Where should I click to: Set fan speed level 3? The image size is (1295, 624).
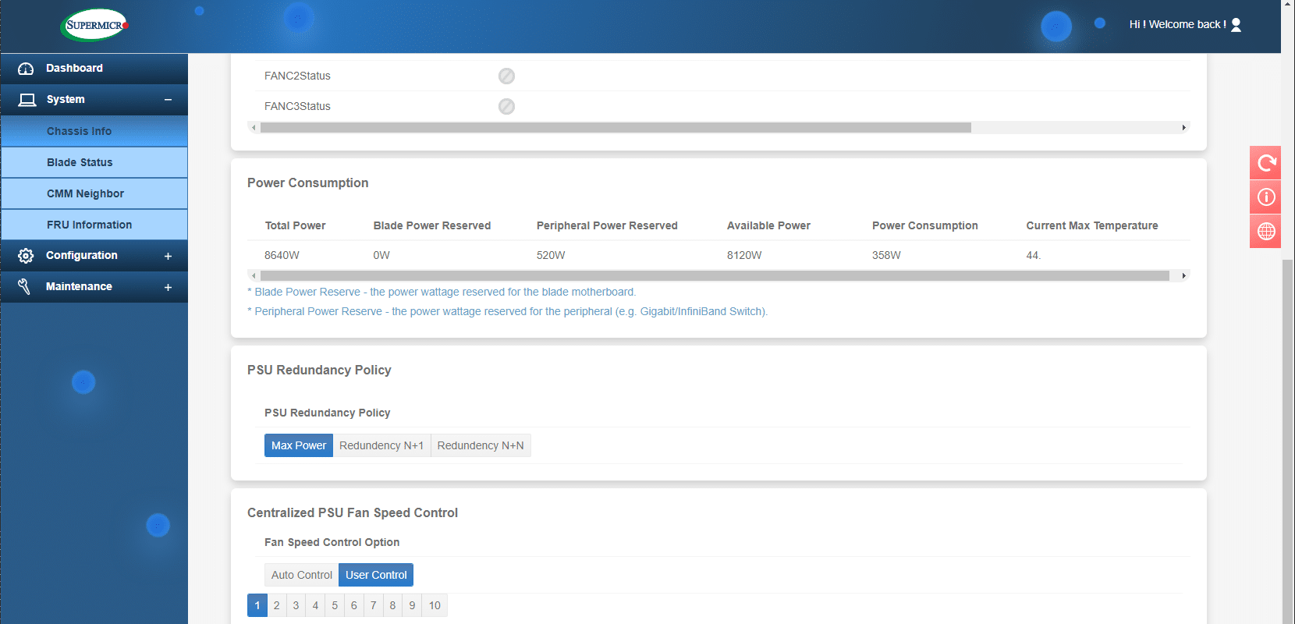[x=296, y=605]
